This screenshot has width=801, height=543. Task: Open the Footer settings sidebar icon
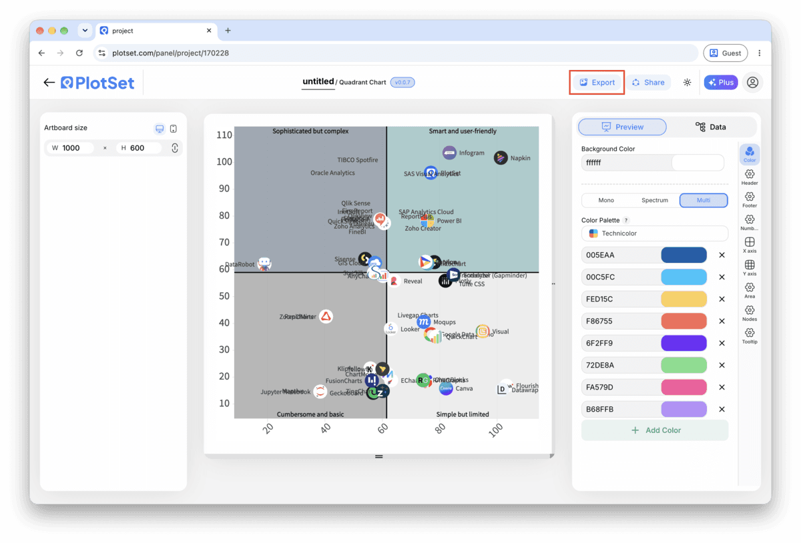(750, 200)
